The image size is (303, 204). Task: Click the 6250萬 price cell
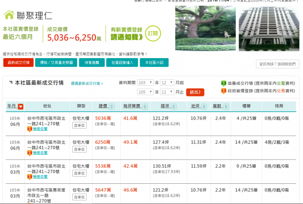(x=103, y=142)
